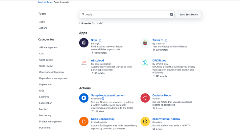Click the verified badge next to Snyk

[100, 40]
